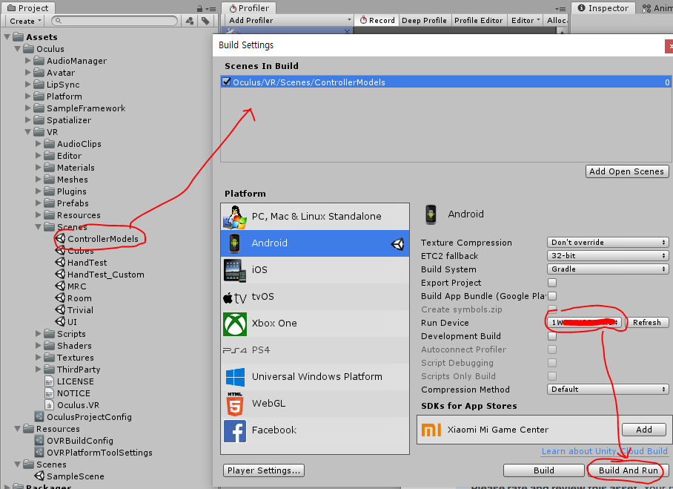Select the Facebook platform icon
This screenshot has width=673, height=489.
point(235,430)
